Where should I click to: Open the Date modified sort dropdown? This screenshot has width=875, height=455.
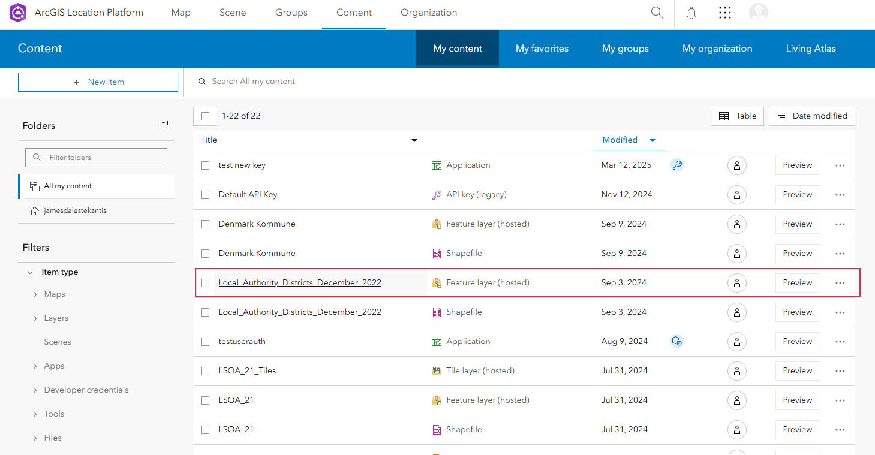pos(812,116)
